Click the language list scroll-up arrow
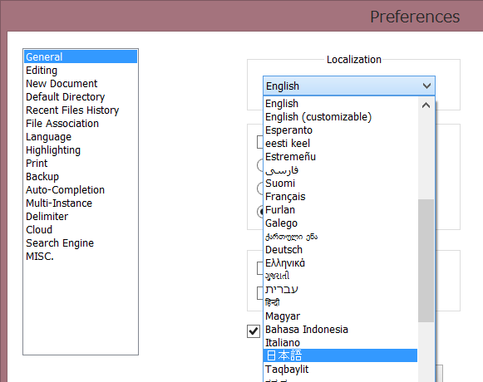 (426, 105)
